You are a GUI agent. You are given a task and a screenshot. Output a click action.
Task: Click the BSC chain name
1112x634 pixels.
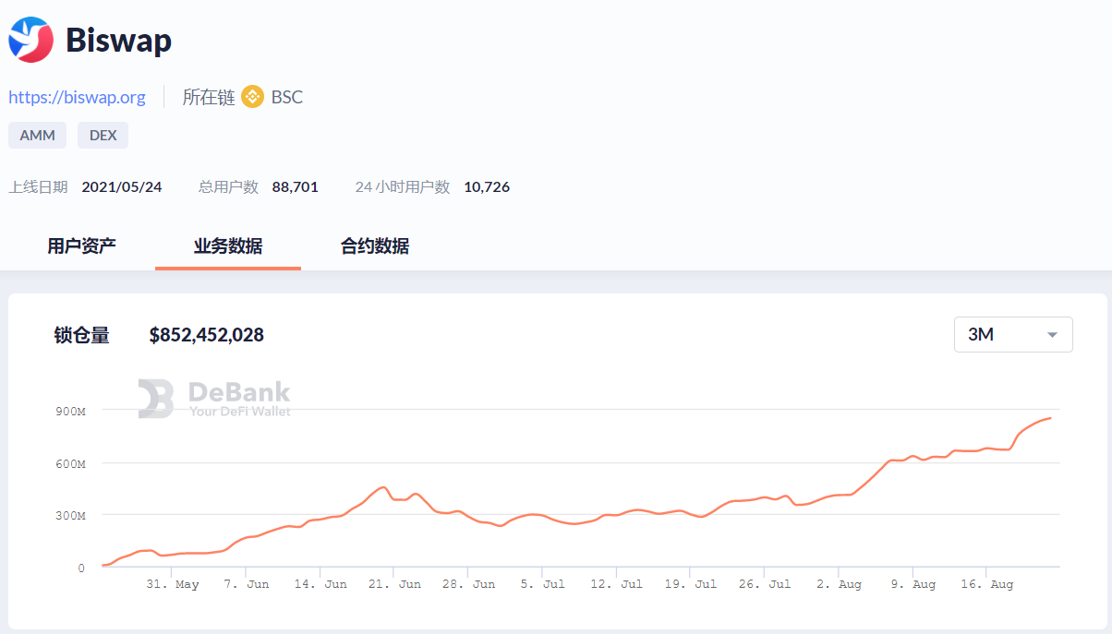pyautogui.click(x=286, y=97)
